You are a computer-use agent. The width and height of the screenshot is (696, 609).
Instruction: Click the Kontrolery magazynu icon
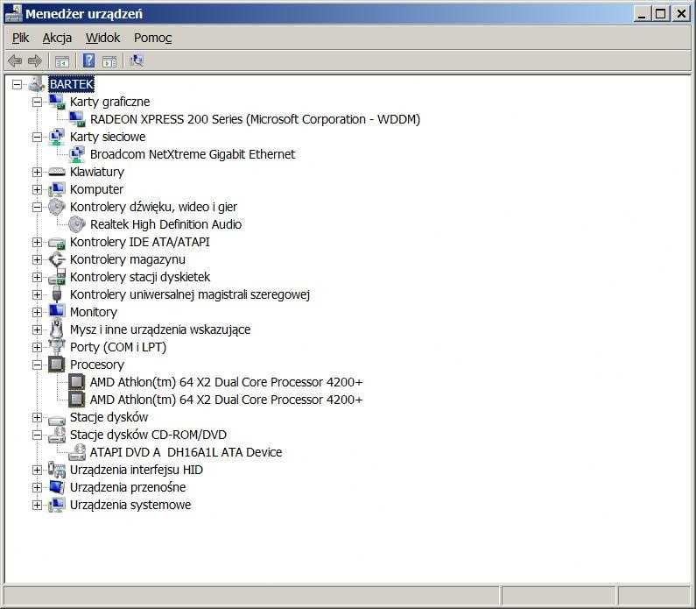coord(57,259)
